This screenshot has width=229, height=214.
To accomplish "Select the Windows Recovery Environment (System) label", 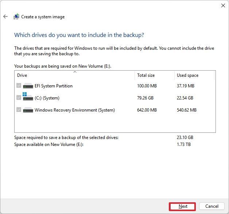I will [x=74, y=110].
